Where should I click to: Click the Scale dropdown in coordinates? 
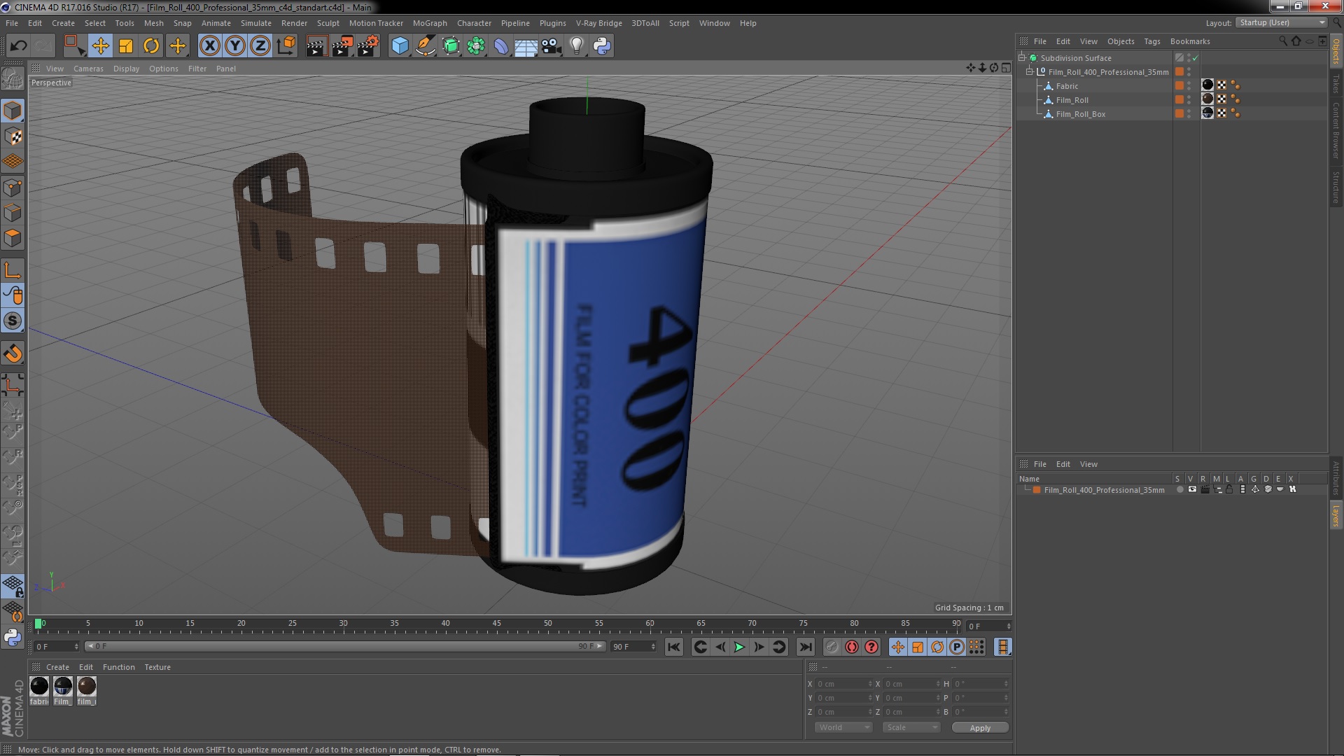point(909,727)
